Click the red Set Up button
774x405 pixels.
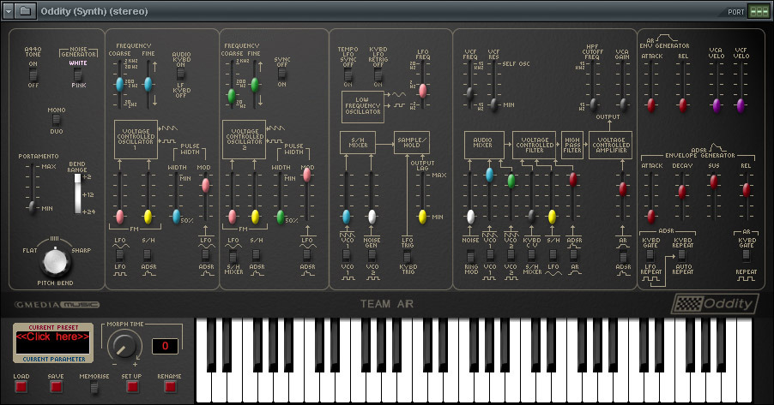tap(132, 387)
